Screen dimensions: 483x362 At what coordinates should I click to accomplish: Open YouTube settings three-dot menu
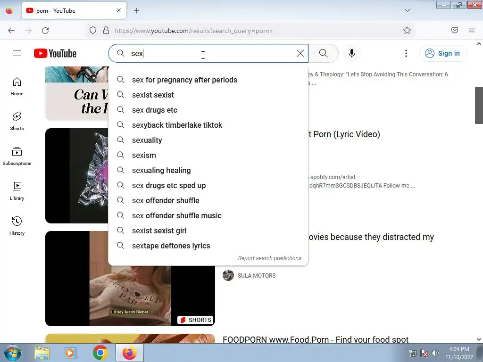pos(406,53)
